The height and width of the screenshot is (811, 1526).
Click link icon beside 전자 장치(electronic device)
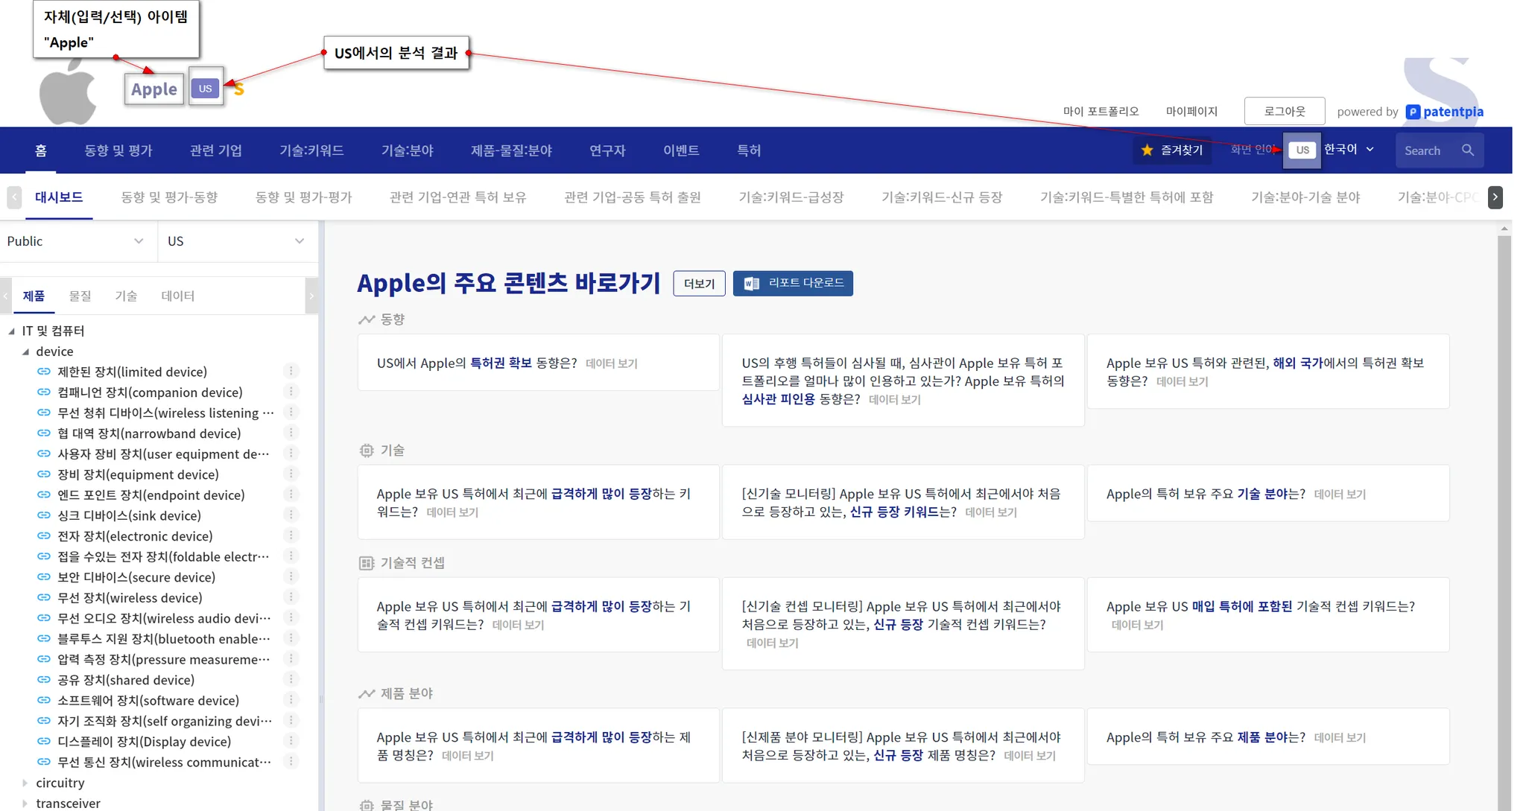[44, 536]
